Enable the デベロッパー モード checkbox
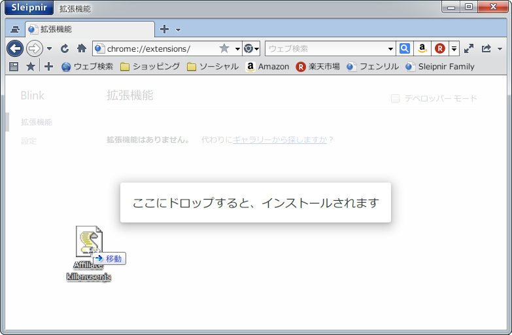The width and height of the screenshot is (512, 335). [395, 98]
